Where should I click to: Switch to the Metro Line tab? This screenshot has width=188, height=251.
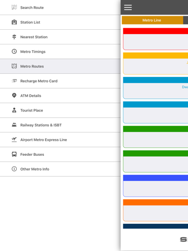point(152,20)
